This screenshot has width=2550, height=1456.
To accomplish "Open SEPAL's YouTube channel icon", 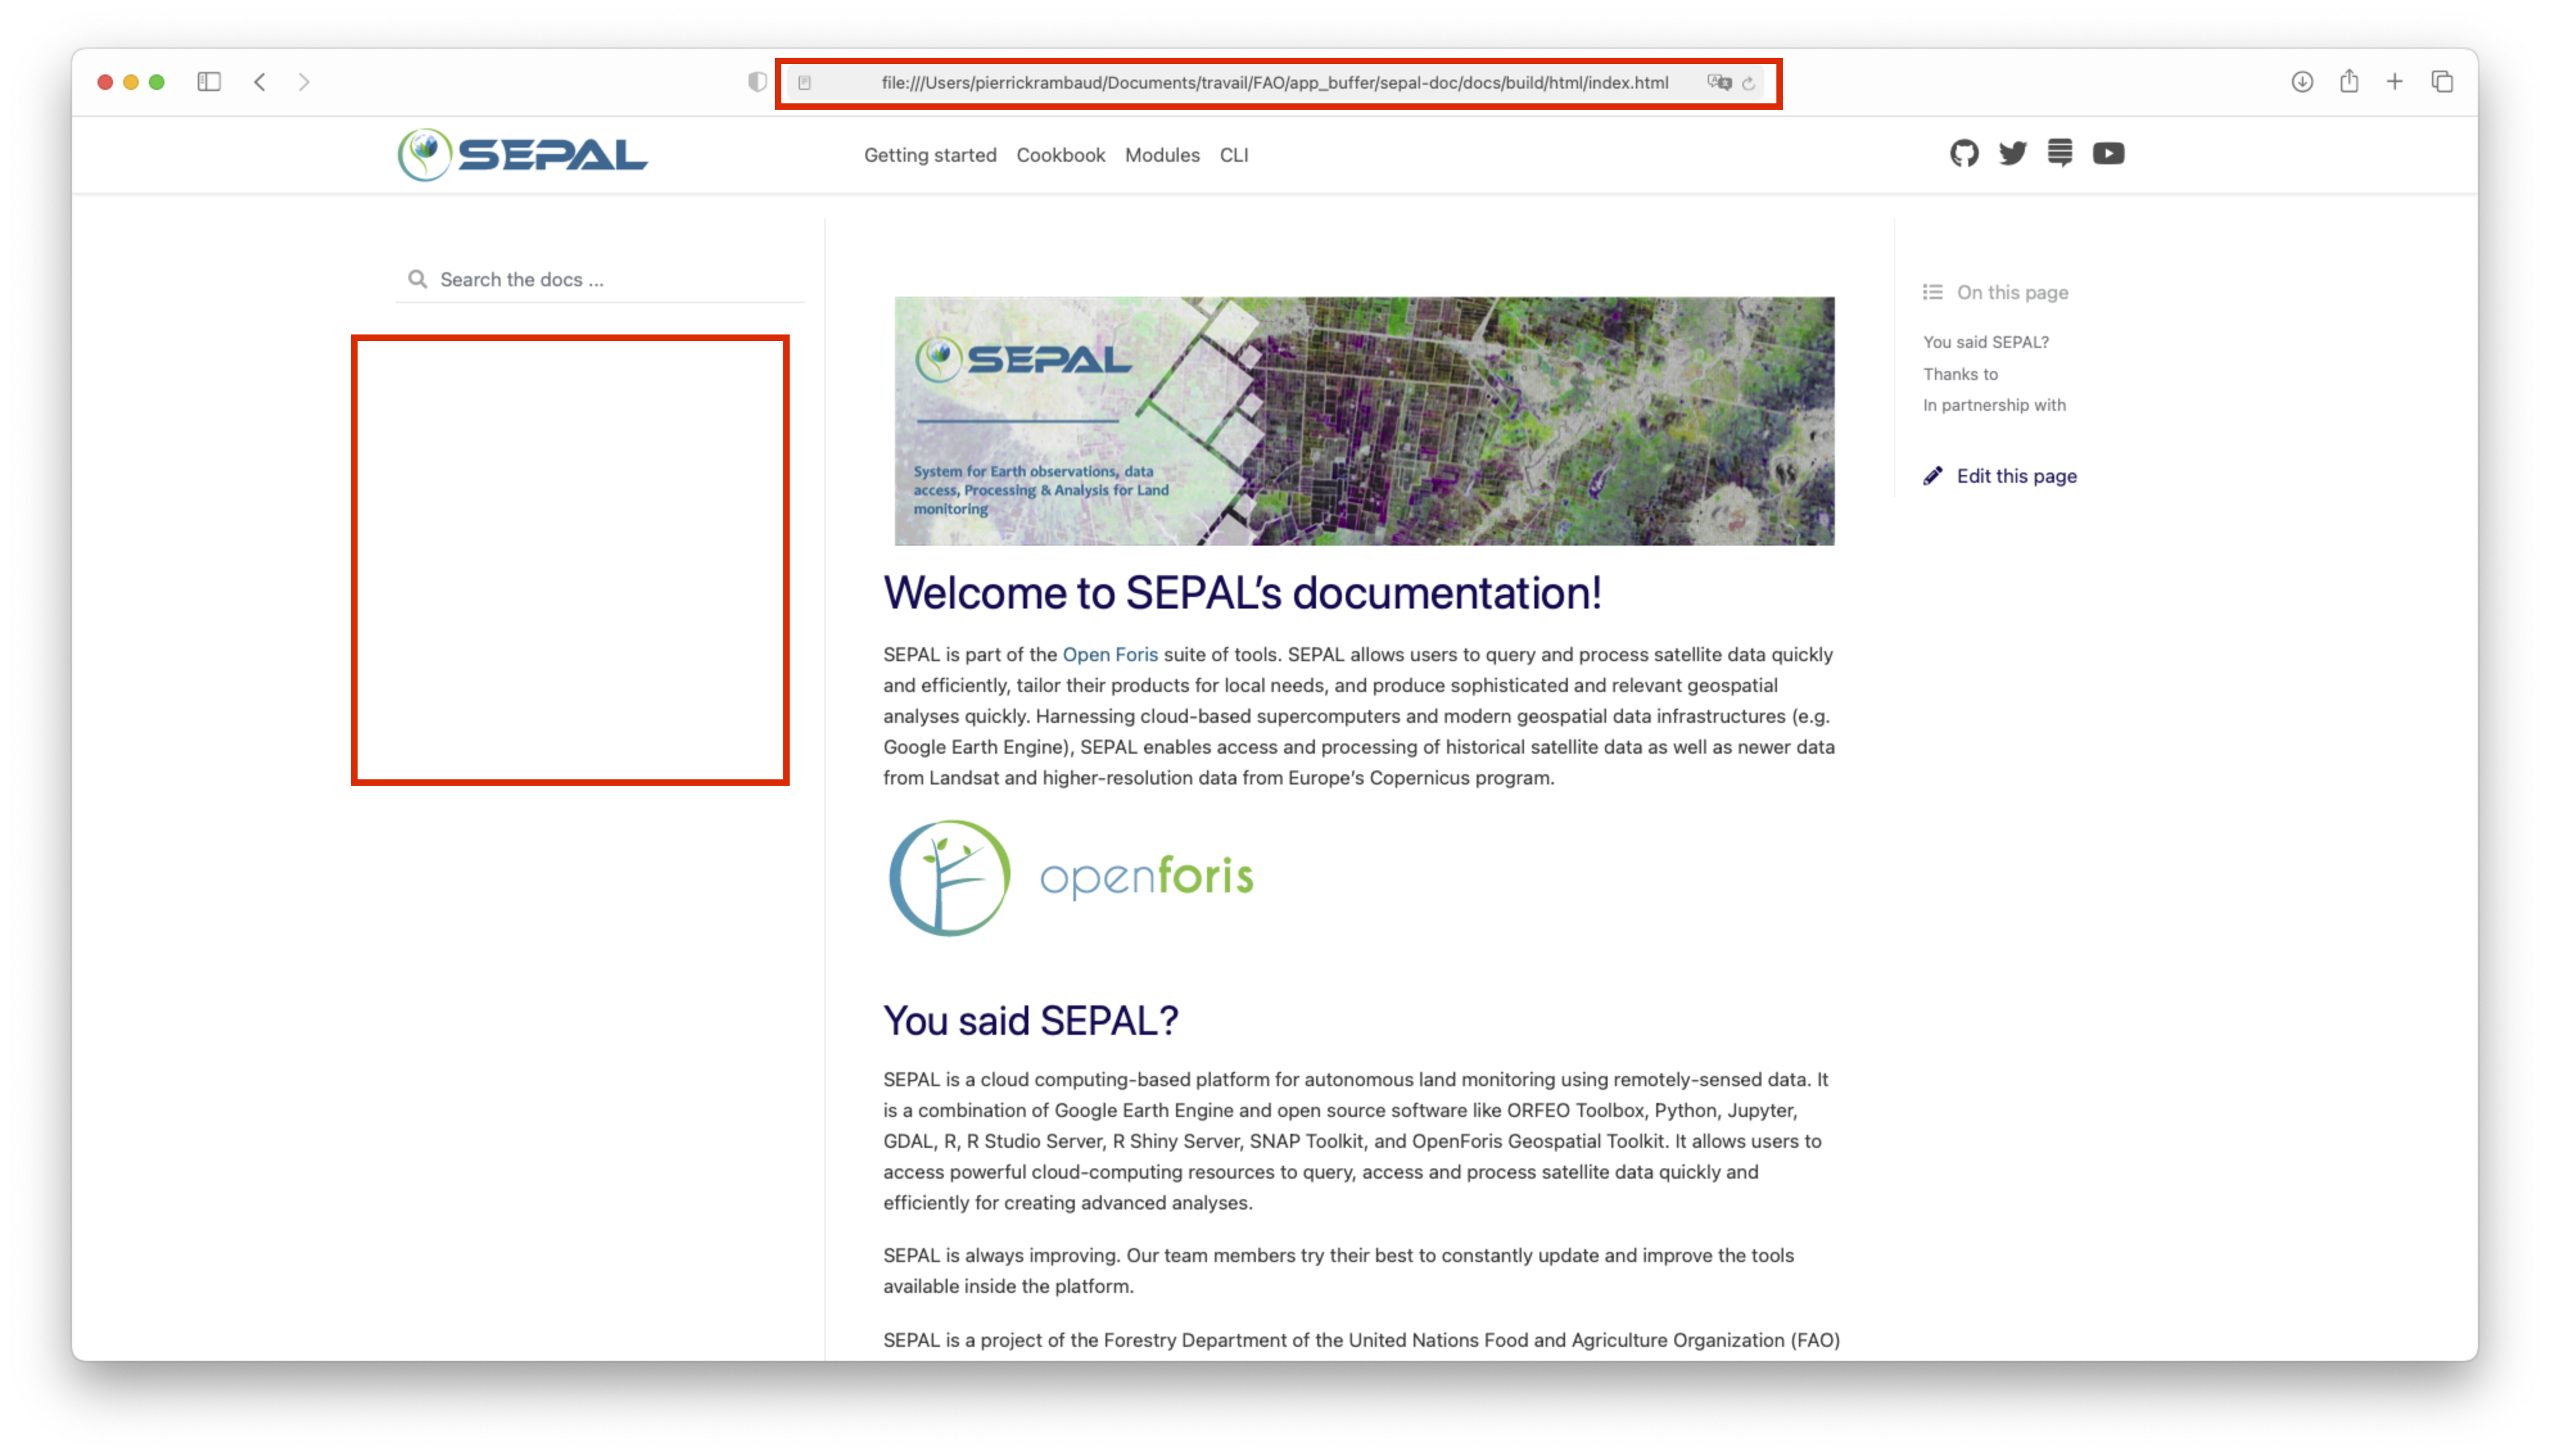I will point(2108,153).
